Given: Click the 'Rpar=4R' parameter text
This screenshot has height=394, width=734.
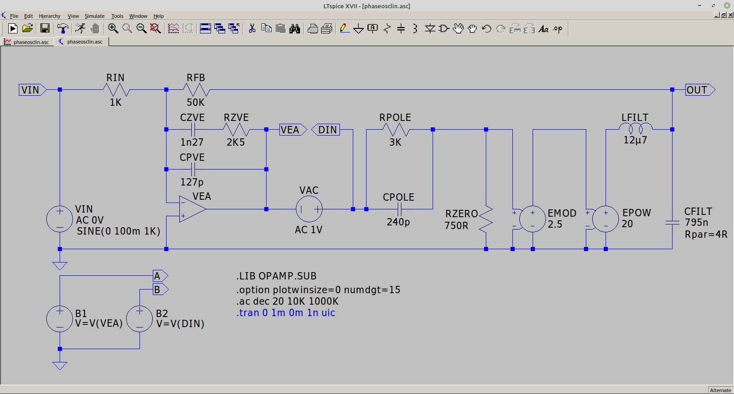Looking at the screenshot, I should coord(706,235).
